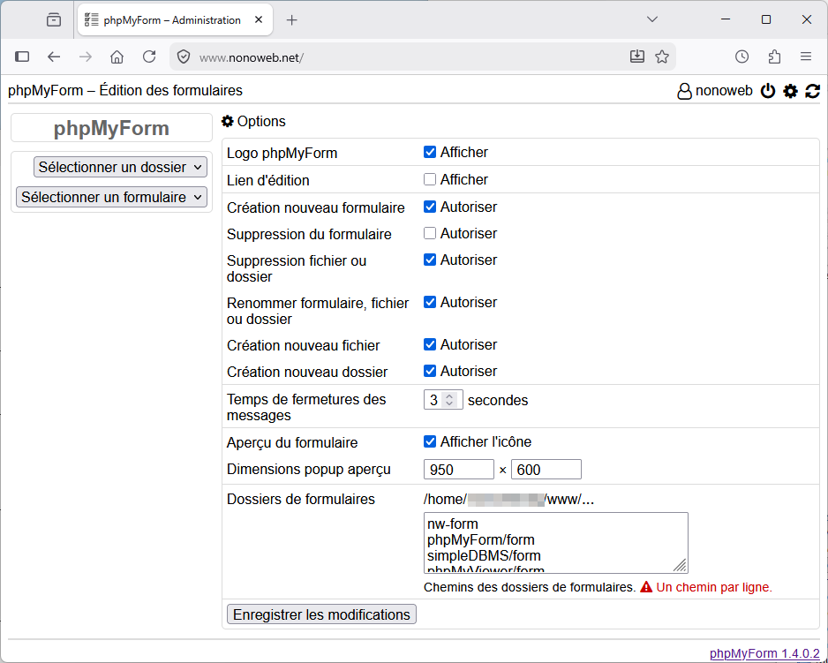Click 'phpMyForm/form' line in textarea
The image size is (828, 663).
click(480, 540)
